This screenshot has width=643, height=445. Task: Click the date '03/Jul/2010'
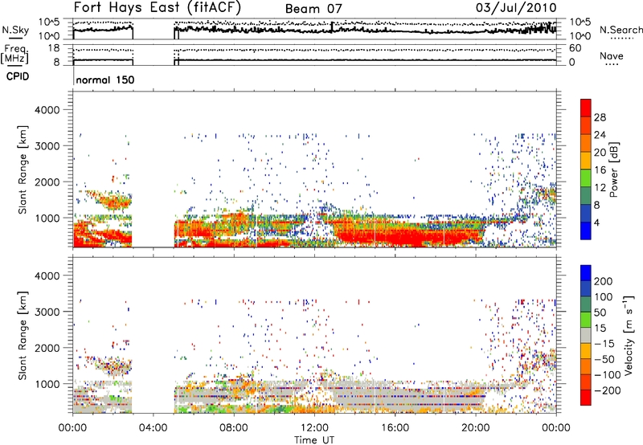[x=516, y=8]
